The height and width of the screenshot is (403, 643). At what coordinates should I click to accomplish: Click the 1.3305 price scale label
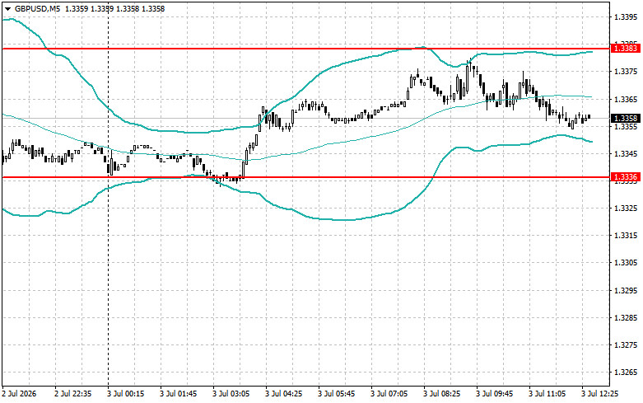(x=626, y=263)
